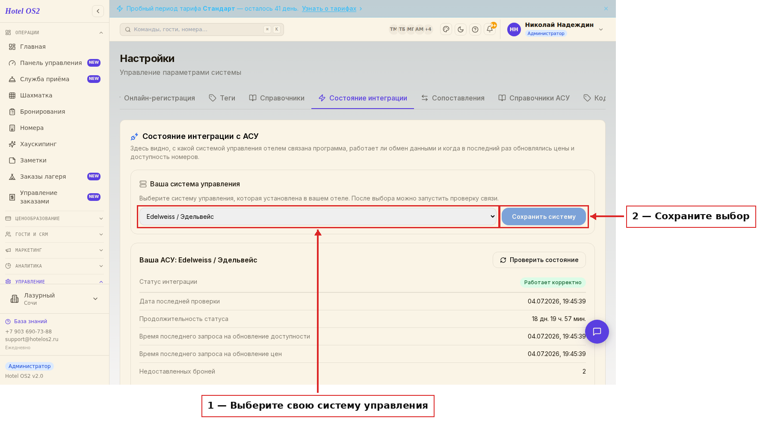Click the Работает корректно status badge
Screen dimensions: 766x427
553,283
